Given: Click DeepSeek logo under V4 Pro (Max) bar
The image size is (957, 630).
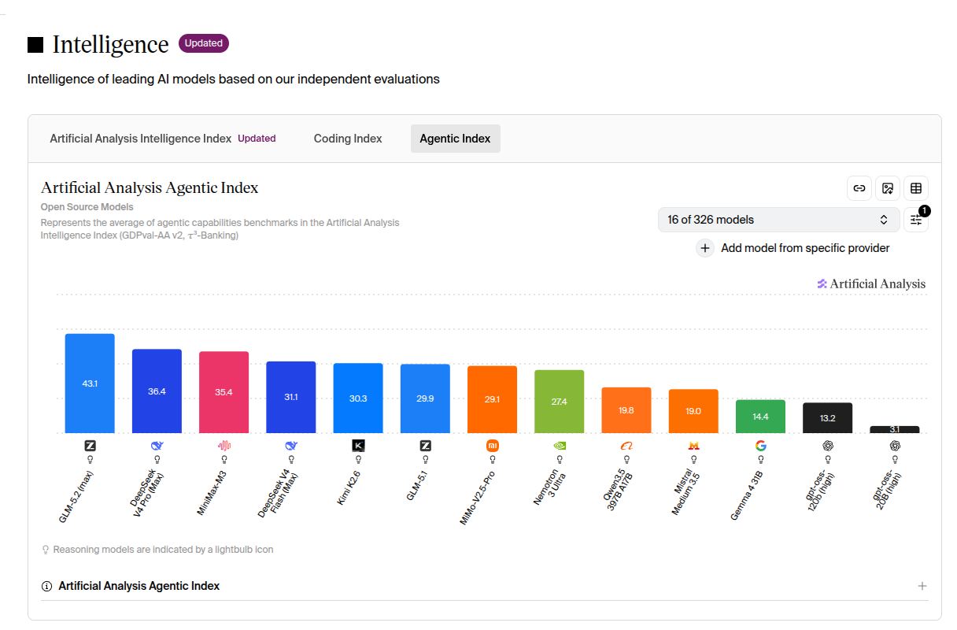Looking at the screenshot, I should (x=157, y=446).
